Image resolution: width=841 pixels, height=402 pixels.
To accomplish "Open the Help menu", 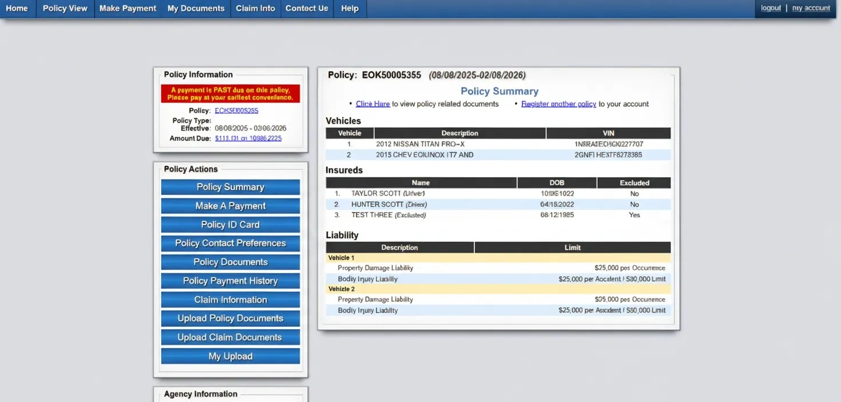I will click(350, 8).
